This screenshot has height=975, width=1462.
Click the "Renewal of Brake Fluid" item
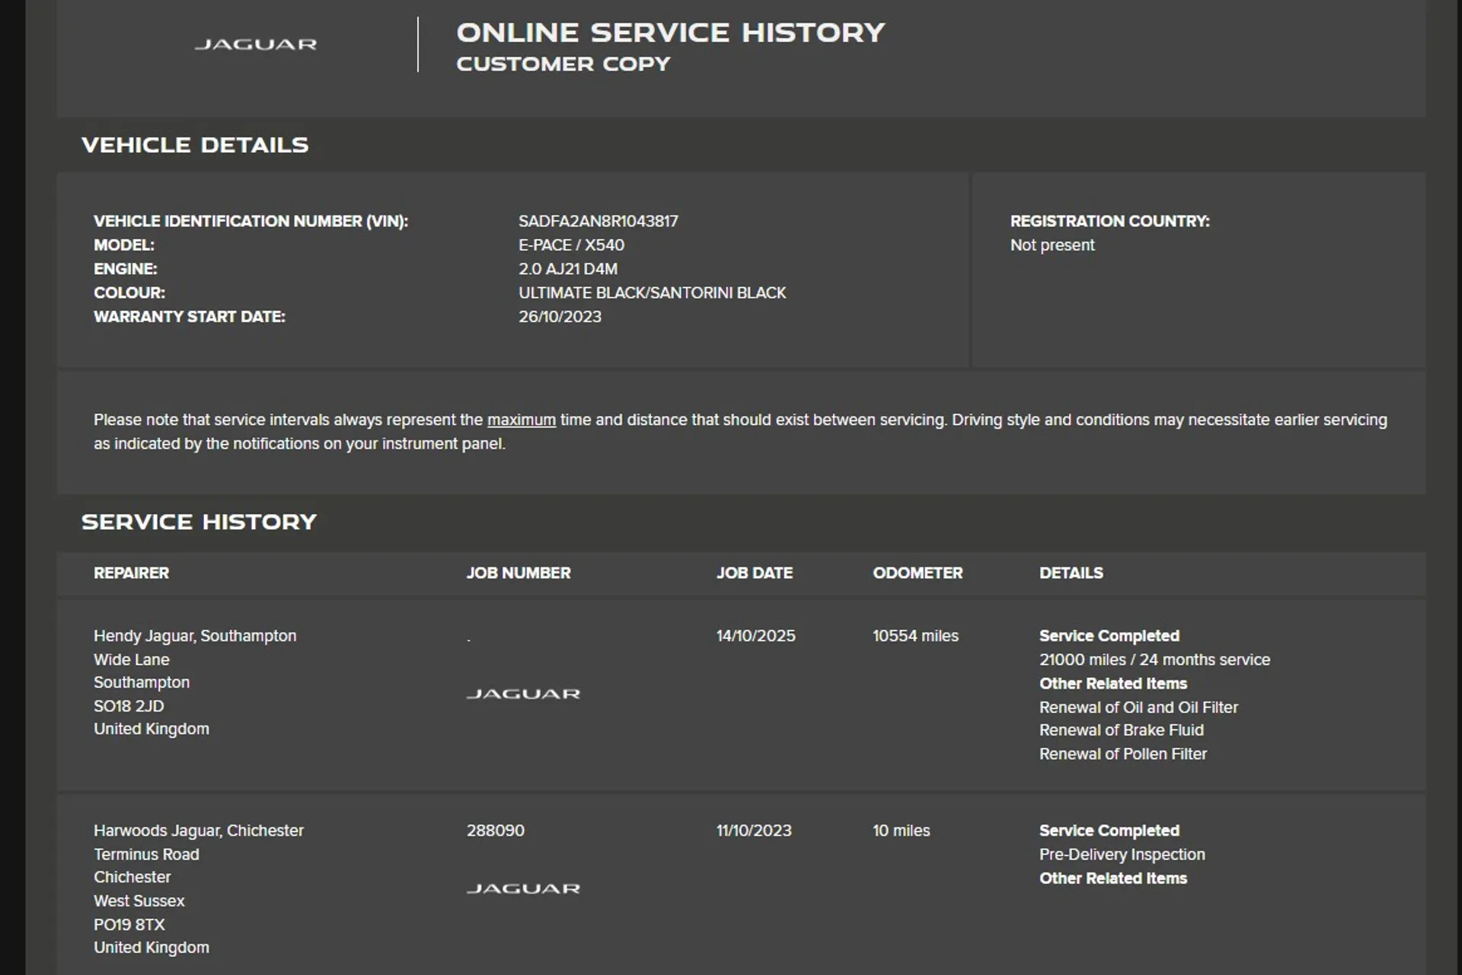point(1122,730)
